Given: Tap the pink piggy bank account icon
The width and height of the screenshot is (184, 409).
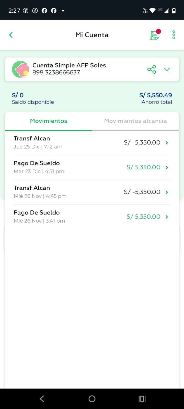Looking at the screenshot, I should (20, 69).
